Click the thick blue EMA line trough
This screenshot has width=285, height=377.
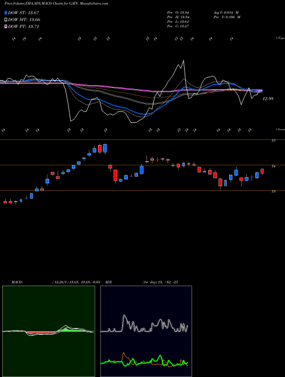pyautogui.click(x=143, y=114)
